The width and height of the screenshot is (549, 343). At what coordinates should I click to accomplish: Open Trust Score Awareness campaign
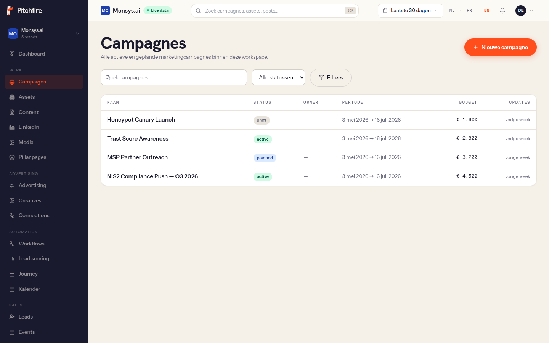click(138, 139)
